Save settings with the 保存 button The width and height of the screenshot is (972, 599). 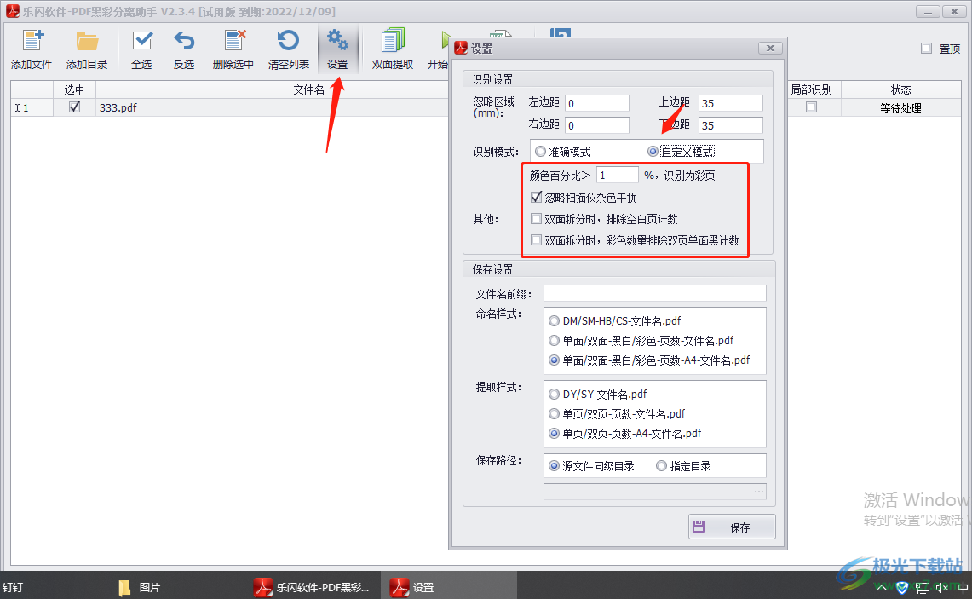point(732,527)
